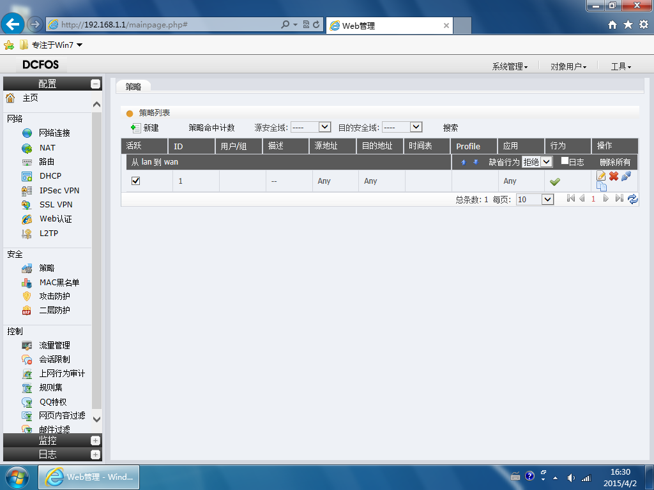Viewport: 654px width, 490px height.
Task: Collapse the 配置 panel
Action: [x=96, y=84]
